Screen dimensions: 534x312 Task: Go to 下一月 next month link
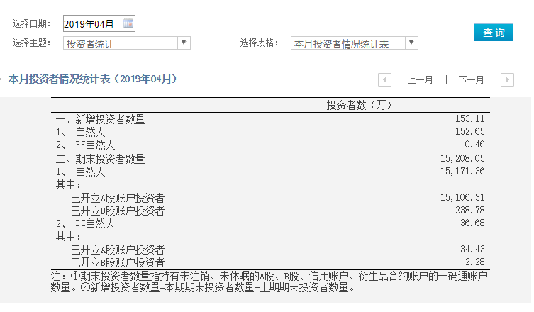pyautogui.click(x=471, y=79)
